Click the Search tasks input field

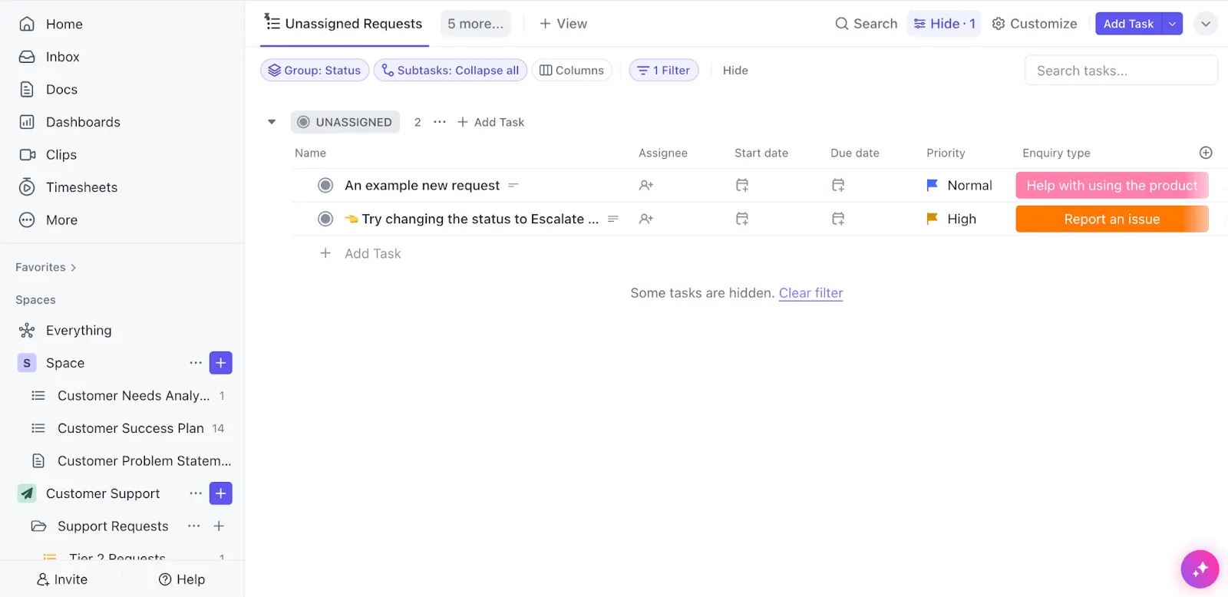click(x=1121, y=71)
